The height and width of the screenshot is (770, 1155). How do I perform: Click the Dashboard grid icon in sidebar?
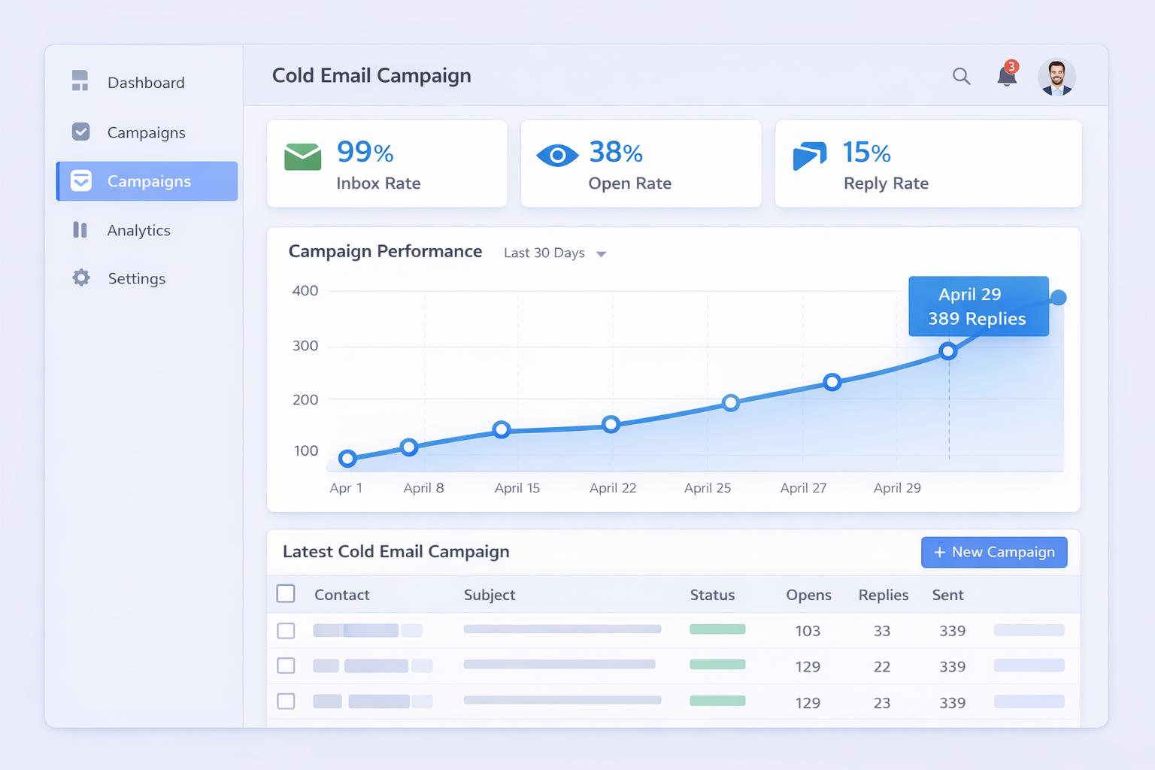tap(80, 81)
